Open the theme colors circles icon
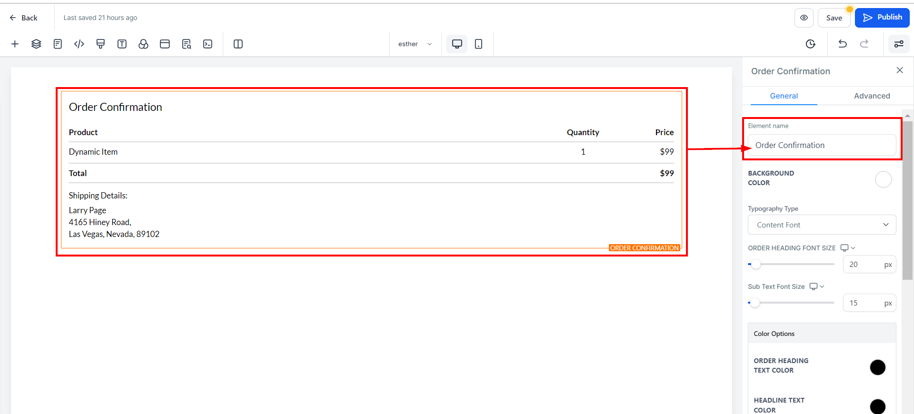The image size is (914, 414). [x=143, y=44]
